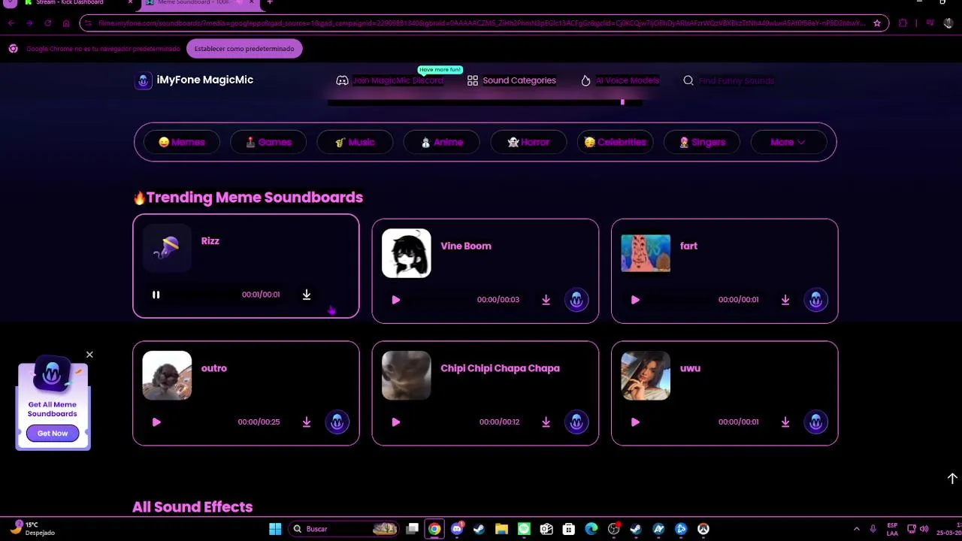The width and height of the screenshot is (962, 541).
Task: Pause the Rizz sound playback
Action: 156,295
